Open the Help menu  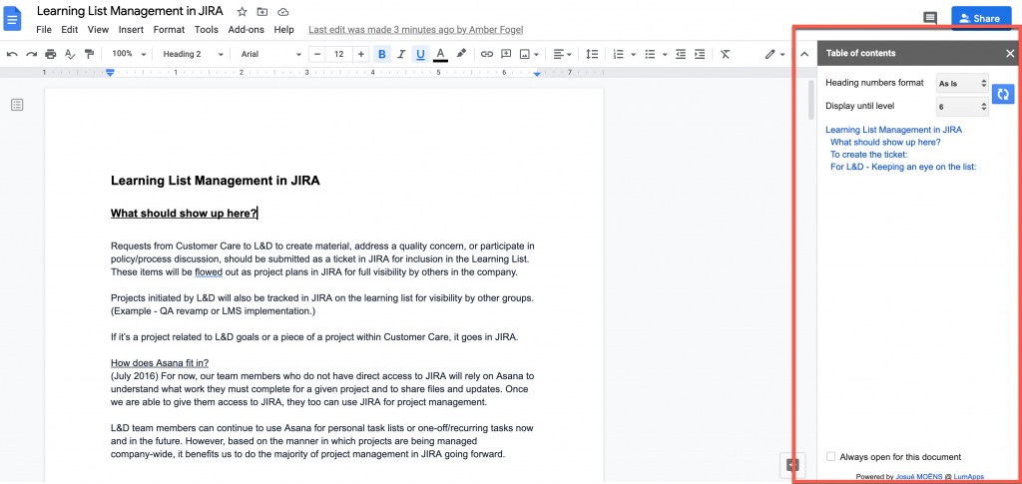(x=284, y=29)
